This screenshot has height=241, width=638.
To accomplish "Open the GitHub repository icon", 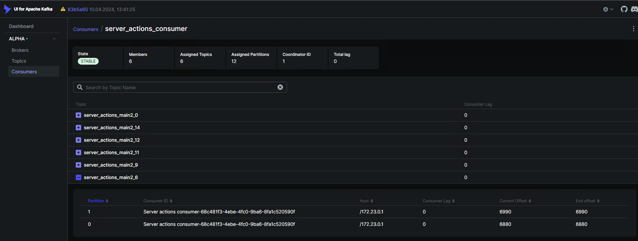I will pyautogui.click(x=624, y=9).
